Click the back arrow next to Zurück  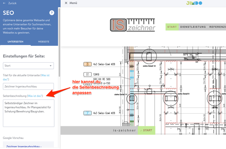tap(4, 3)
